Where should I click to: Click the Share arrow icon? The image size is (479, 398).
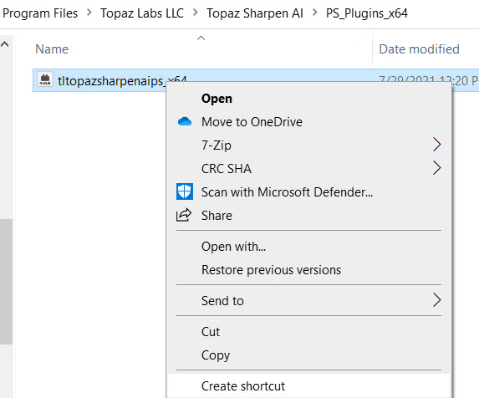(x=184, y=215)
